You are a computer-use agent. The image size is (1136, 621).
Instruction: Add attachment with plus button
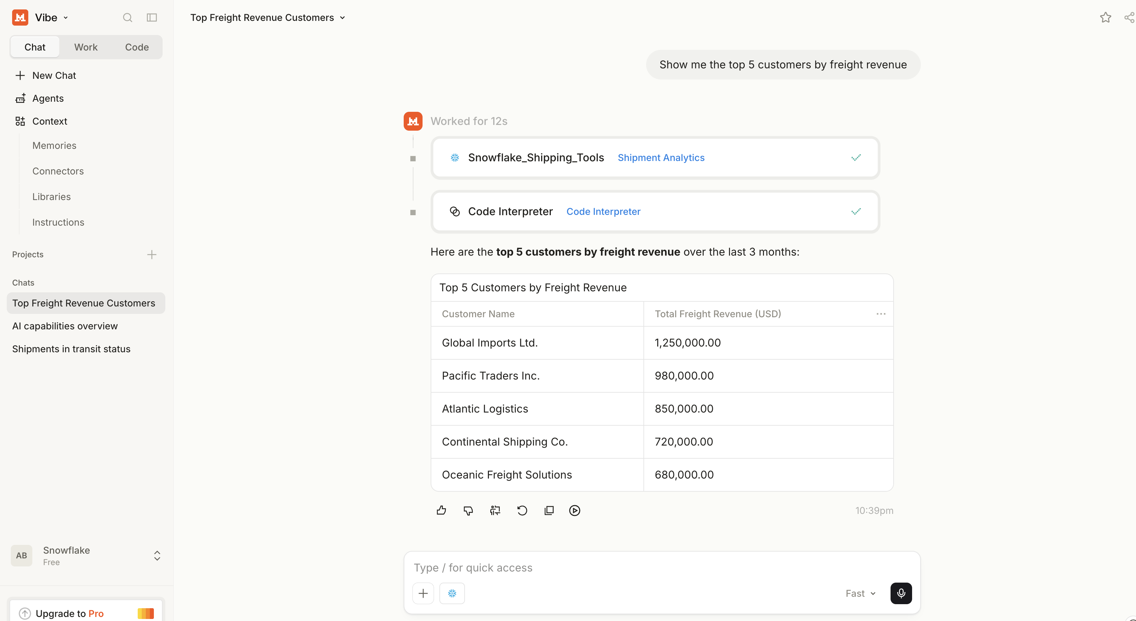point(423,593)
